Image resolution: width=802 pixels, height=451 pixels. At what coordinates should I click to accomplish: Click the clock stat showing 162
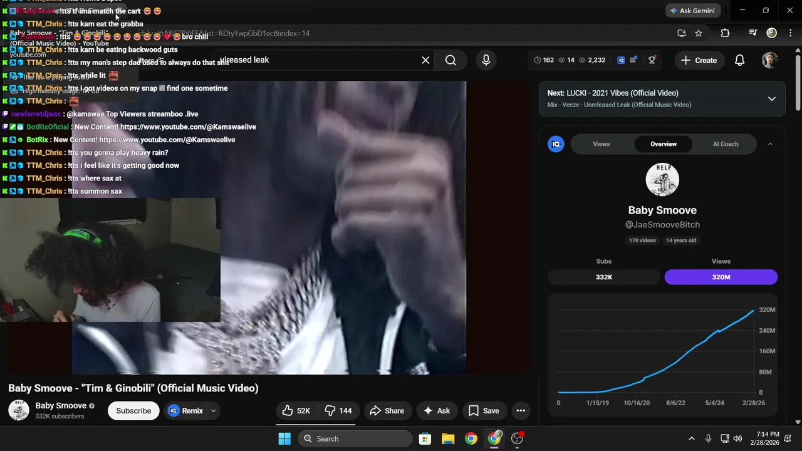544,60
